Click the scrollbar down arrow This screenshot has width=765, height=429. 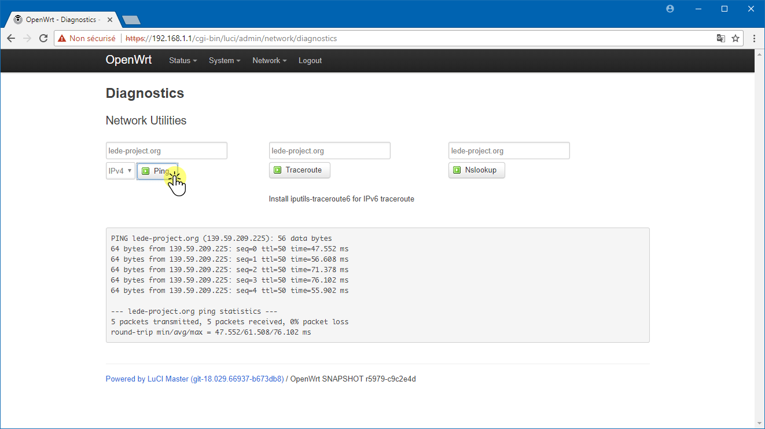point(760,424)
